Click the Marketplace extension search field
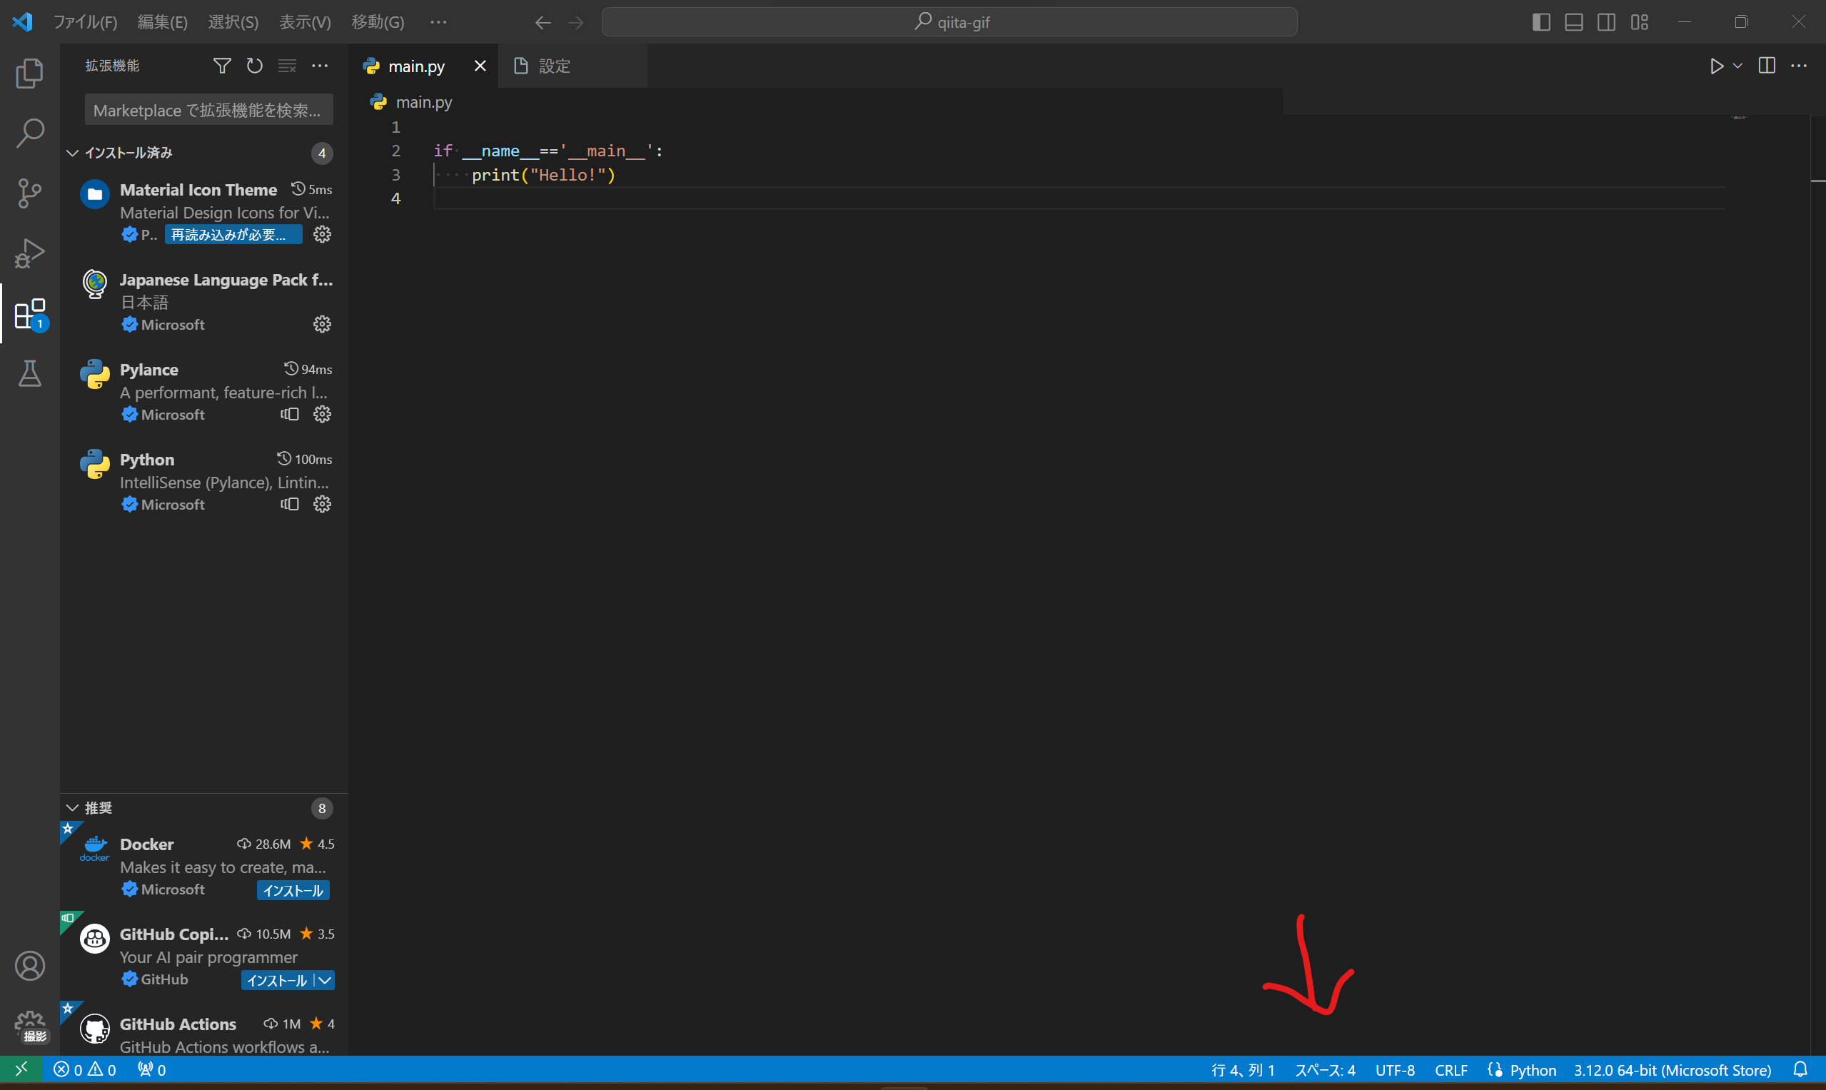1826x1090 pixels. [208, 110]
